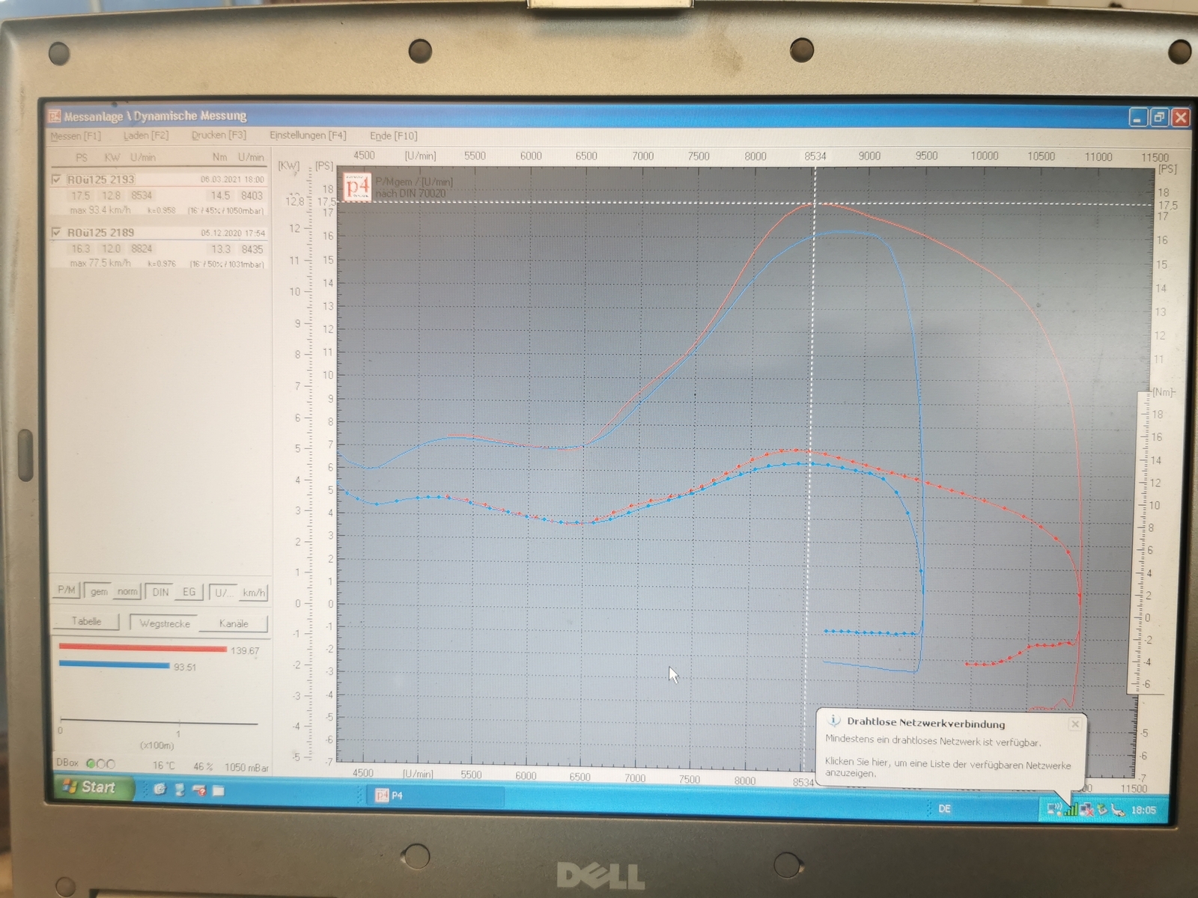Uncheck the ROü125 2189 measurement checkbox

[x=56, y=233]
